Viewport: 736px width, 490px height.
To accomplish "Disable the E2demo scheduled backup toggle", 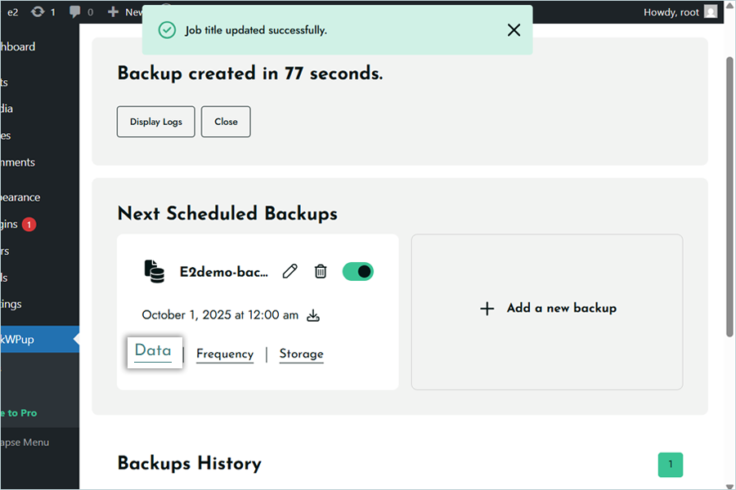I will pyautogui.click(x=357, y=272).
